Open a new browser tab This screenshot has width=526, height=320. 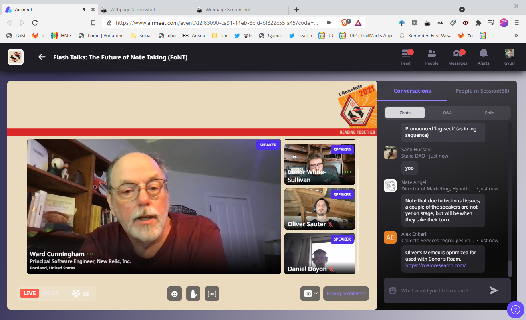click(296, 10)
